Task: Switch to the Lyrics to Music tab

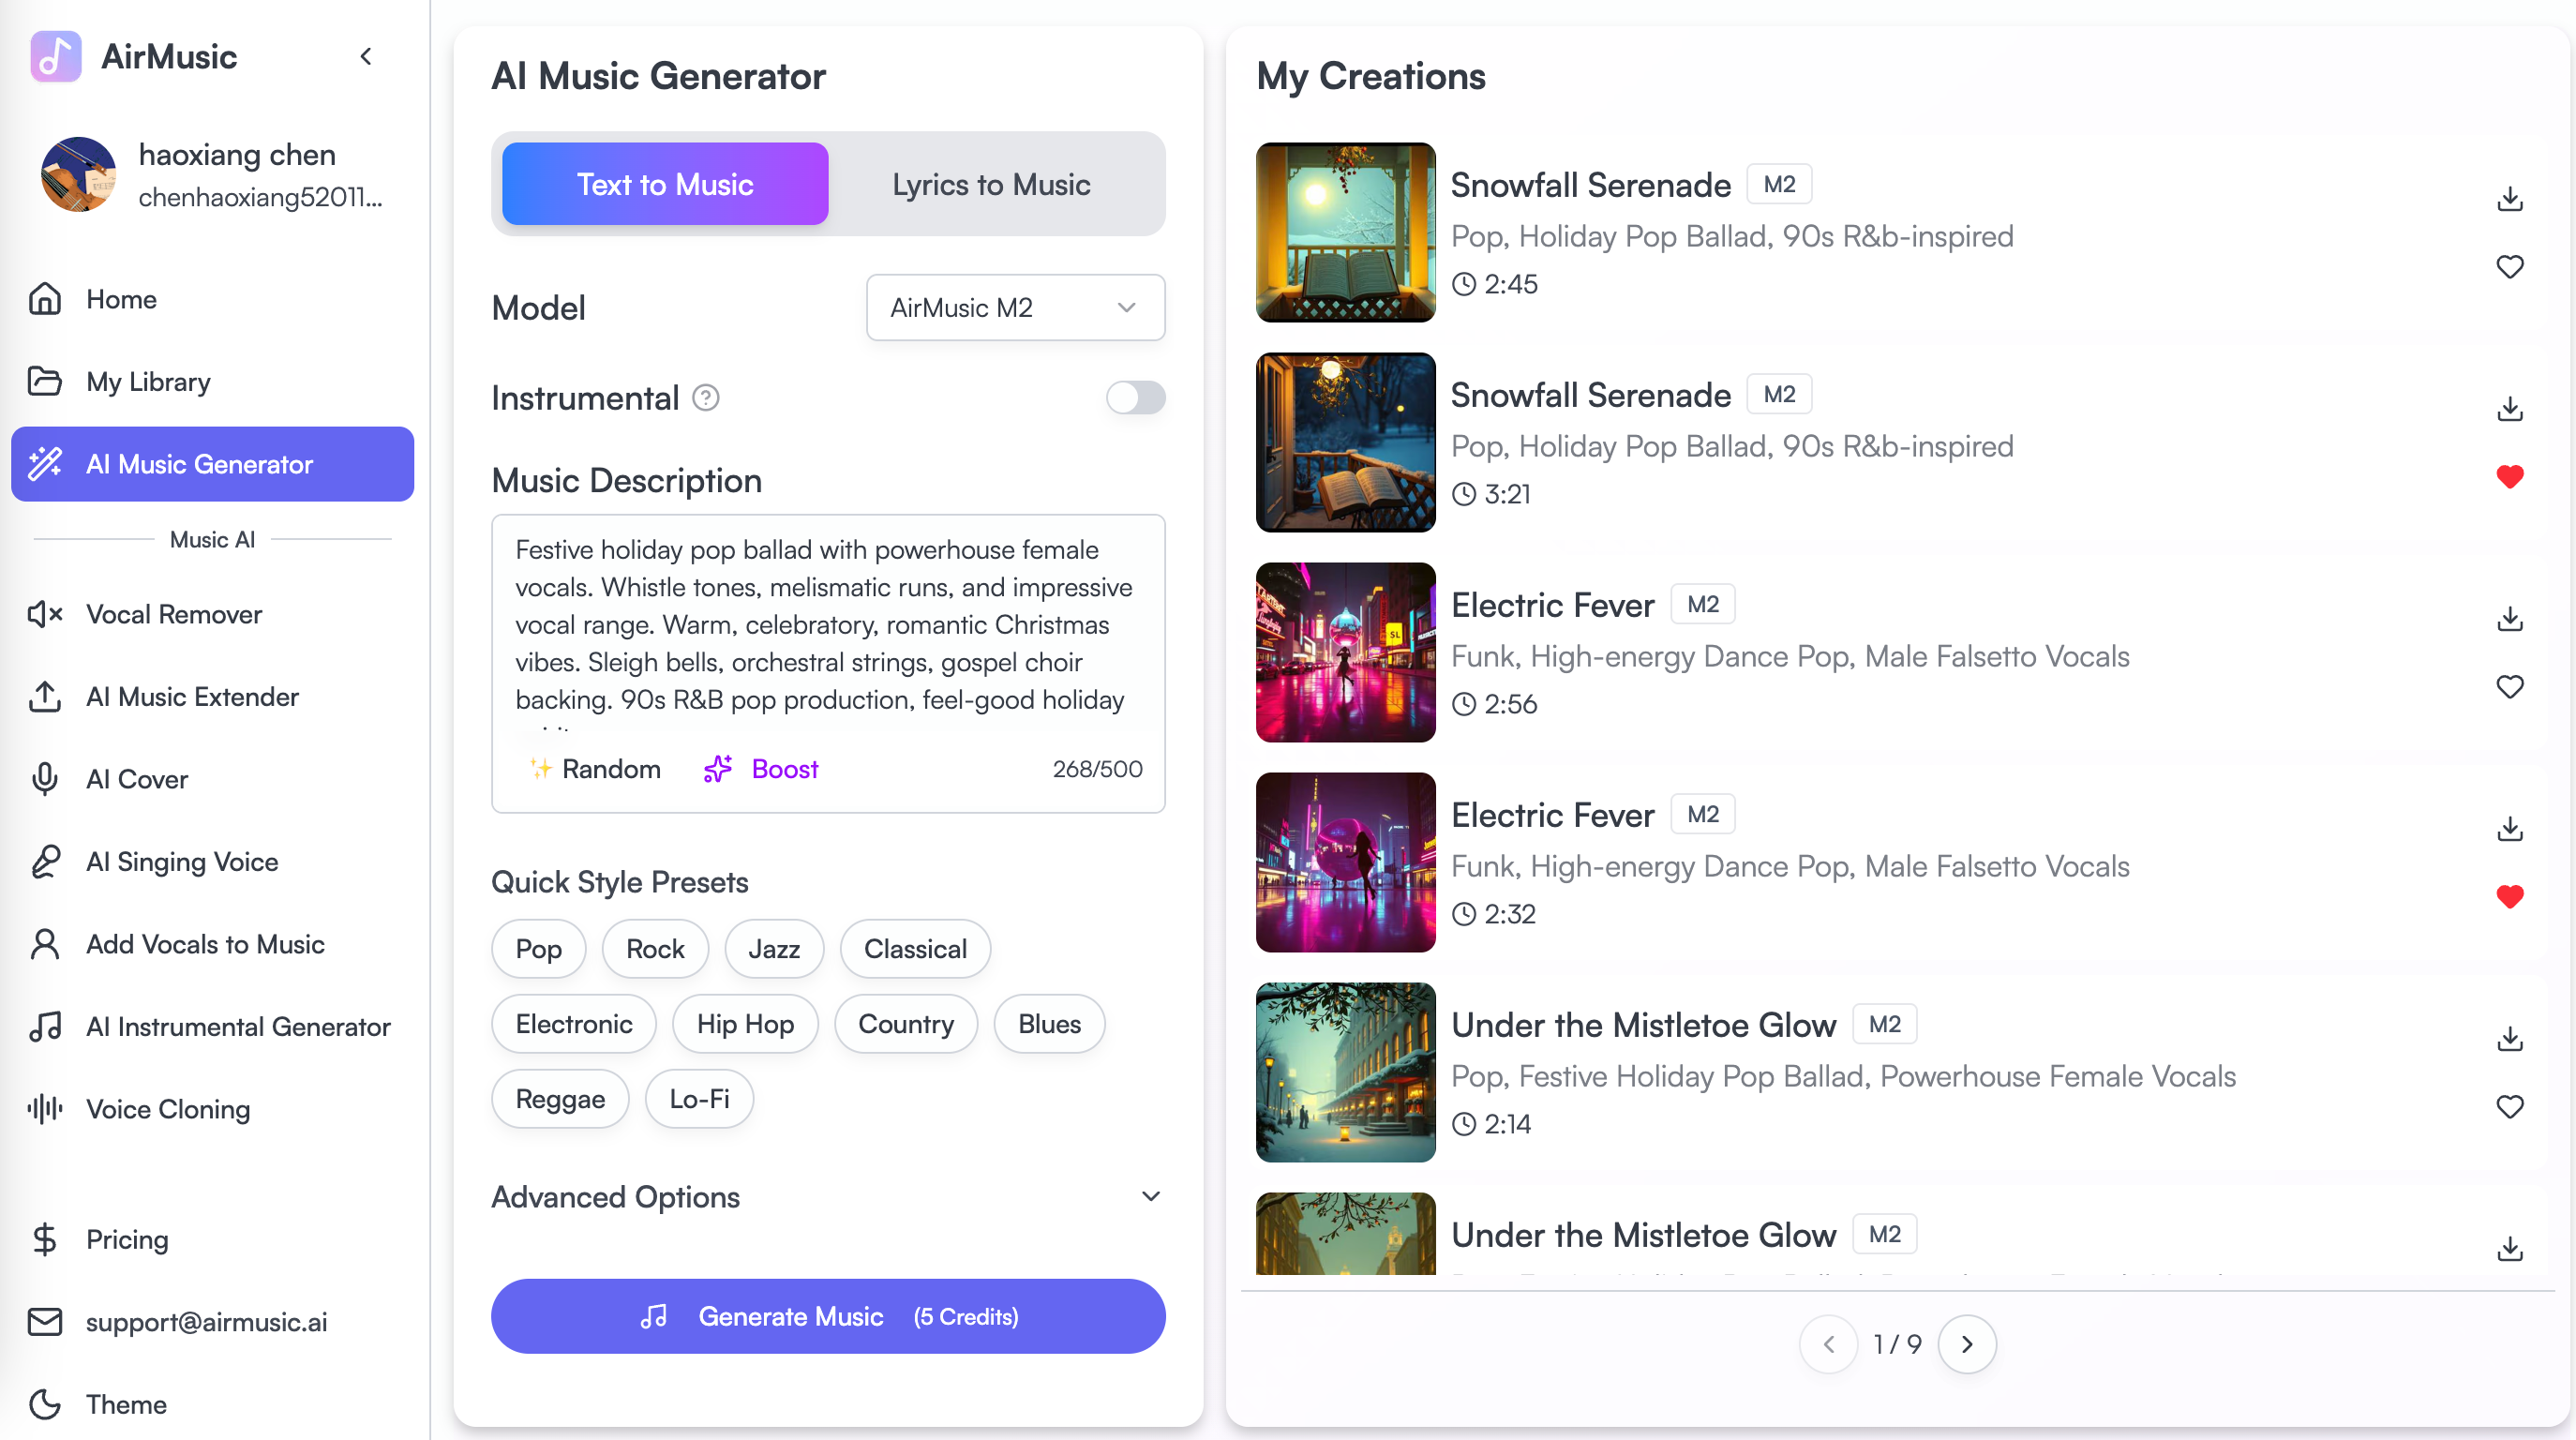Action: [x=991, y=184]
